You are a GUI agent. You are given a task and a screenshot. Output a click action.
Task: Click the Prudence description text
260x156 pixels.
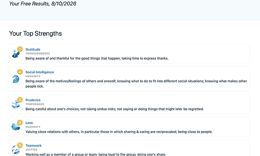point(114,109)
